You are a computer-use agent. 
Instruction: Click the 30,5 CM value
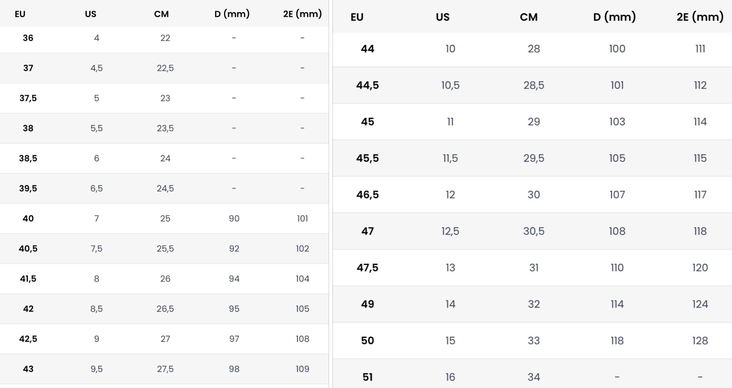pyautogui.click(x=533, y=231)
